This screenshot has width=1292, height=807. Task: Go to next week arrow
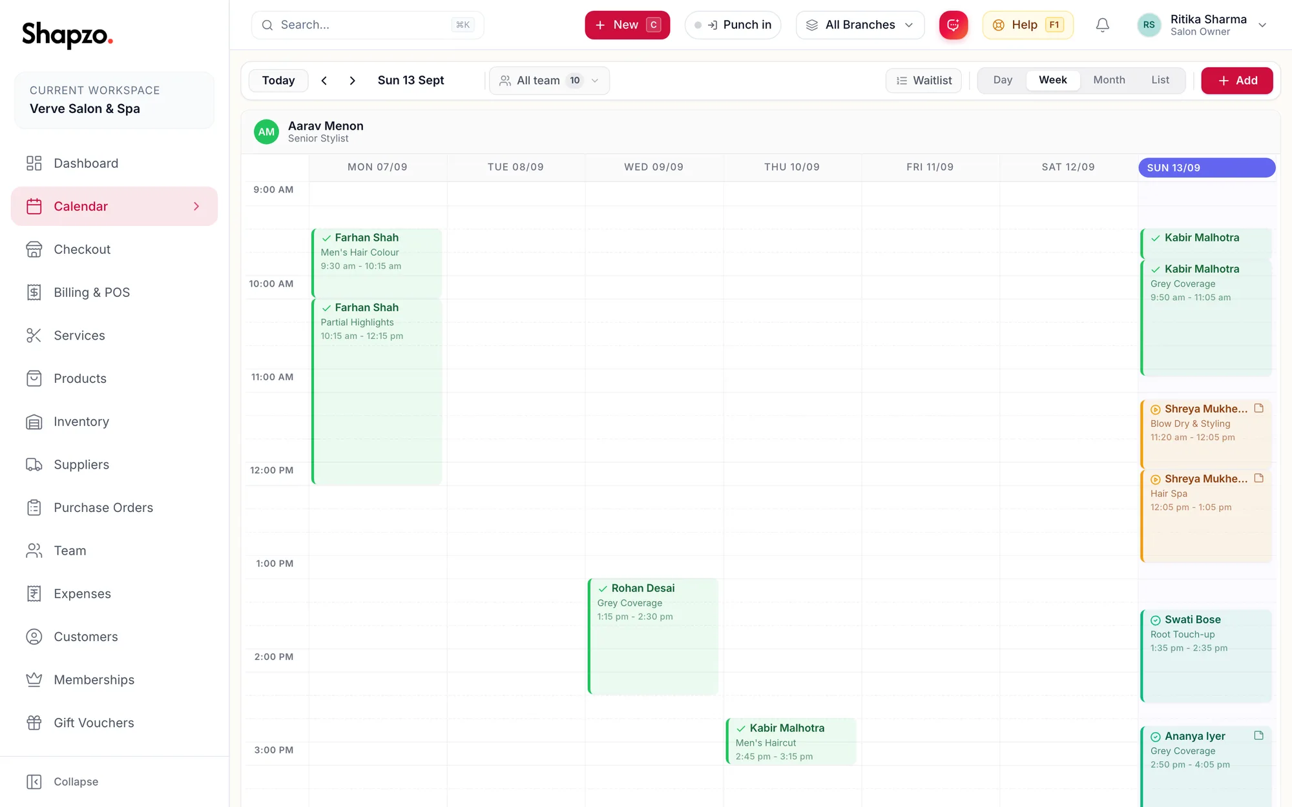pyautogui.click(x=352, y=81)
